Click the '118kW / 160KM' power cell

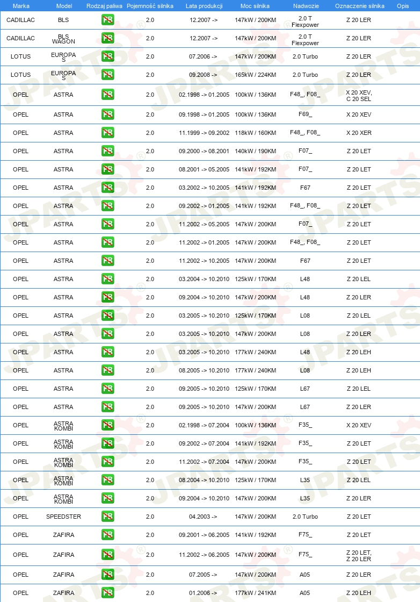pyautogui.click(x=256, y=133)
